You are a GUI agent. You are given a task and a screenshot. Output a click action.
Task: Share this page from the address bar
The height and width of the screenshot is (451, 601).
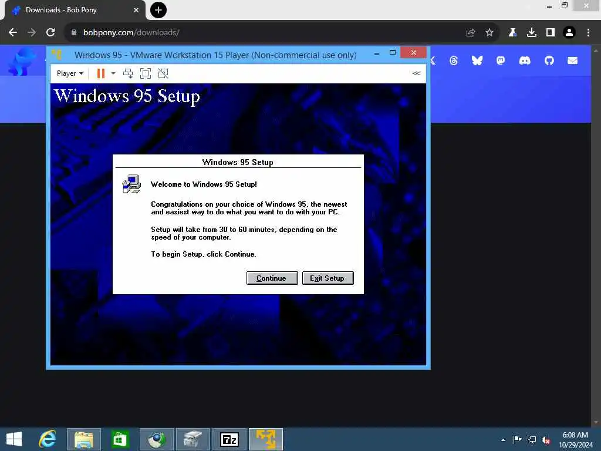[x=471, y=33]
